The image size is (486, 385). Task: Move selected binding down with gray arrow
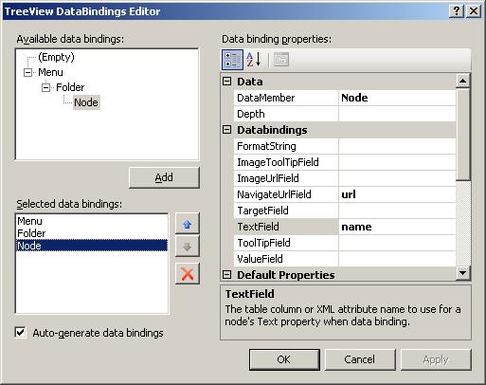[x=188, y=247]
